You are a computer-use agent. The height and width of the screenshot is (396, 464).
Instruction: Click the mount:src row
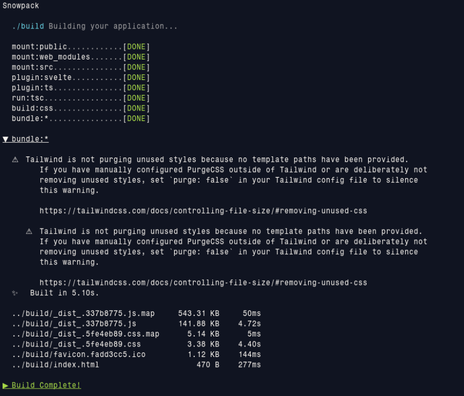click(81, 67)
